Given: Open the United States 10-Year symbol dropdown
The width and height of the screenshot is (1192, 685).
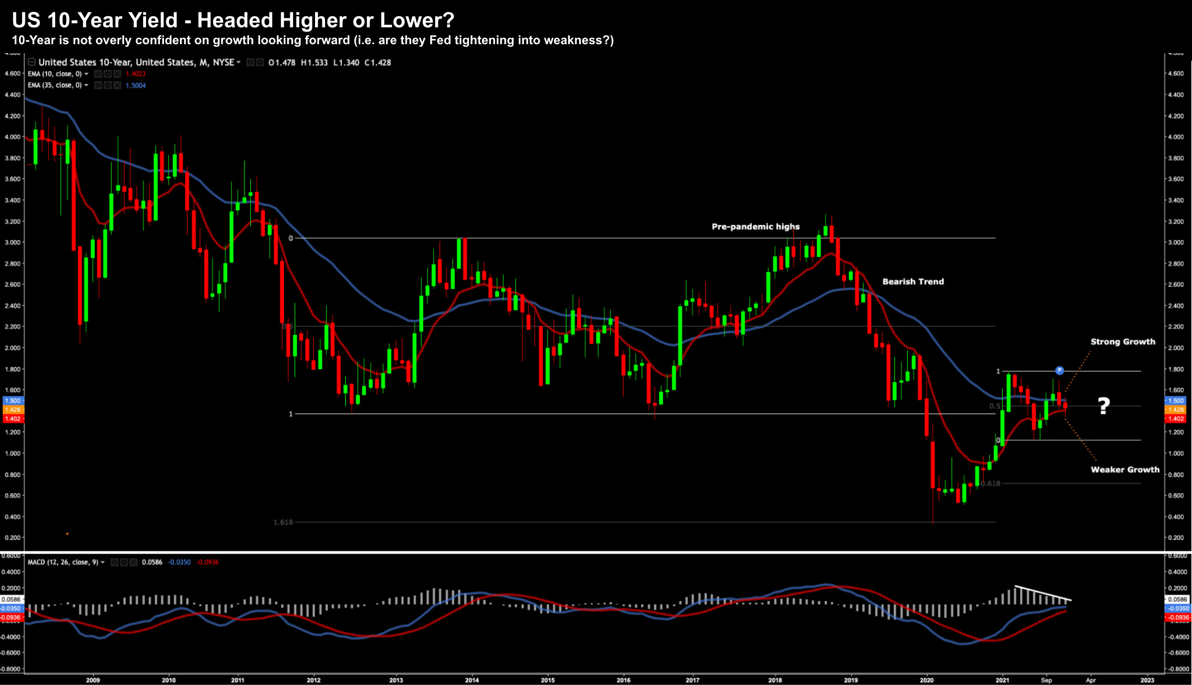Looking at the screenshot, I should [238, 62].
